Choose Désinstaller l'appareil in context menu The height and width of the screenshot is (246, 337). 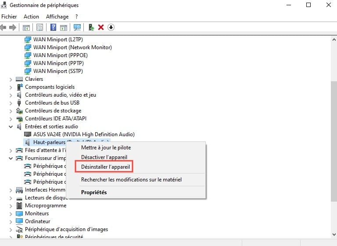(x=105, y=167)
